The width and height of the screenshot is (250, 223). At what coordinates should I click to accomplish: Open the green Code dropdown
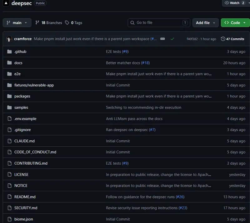(235, 23)
